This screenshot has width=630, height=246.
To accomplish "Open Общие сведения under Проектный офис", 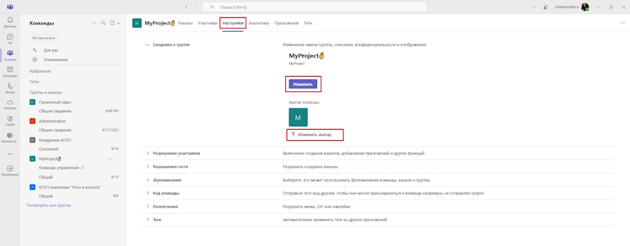I will point(55,111).
